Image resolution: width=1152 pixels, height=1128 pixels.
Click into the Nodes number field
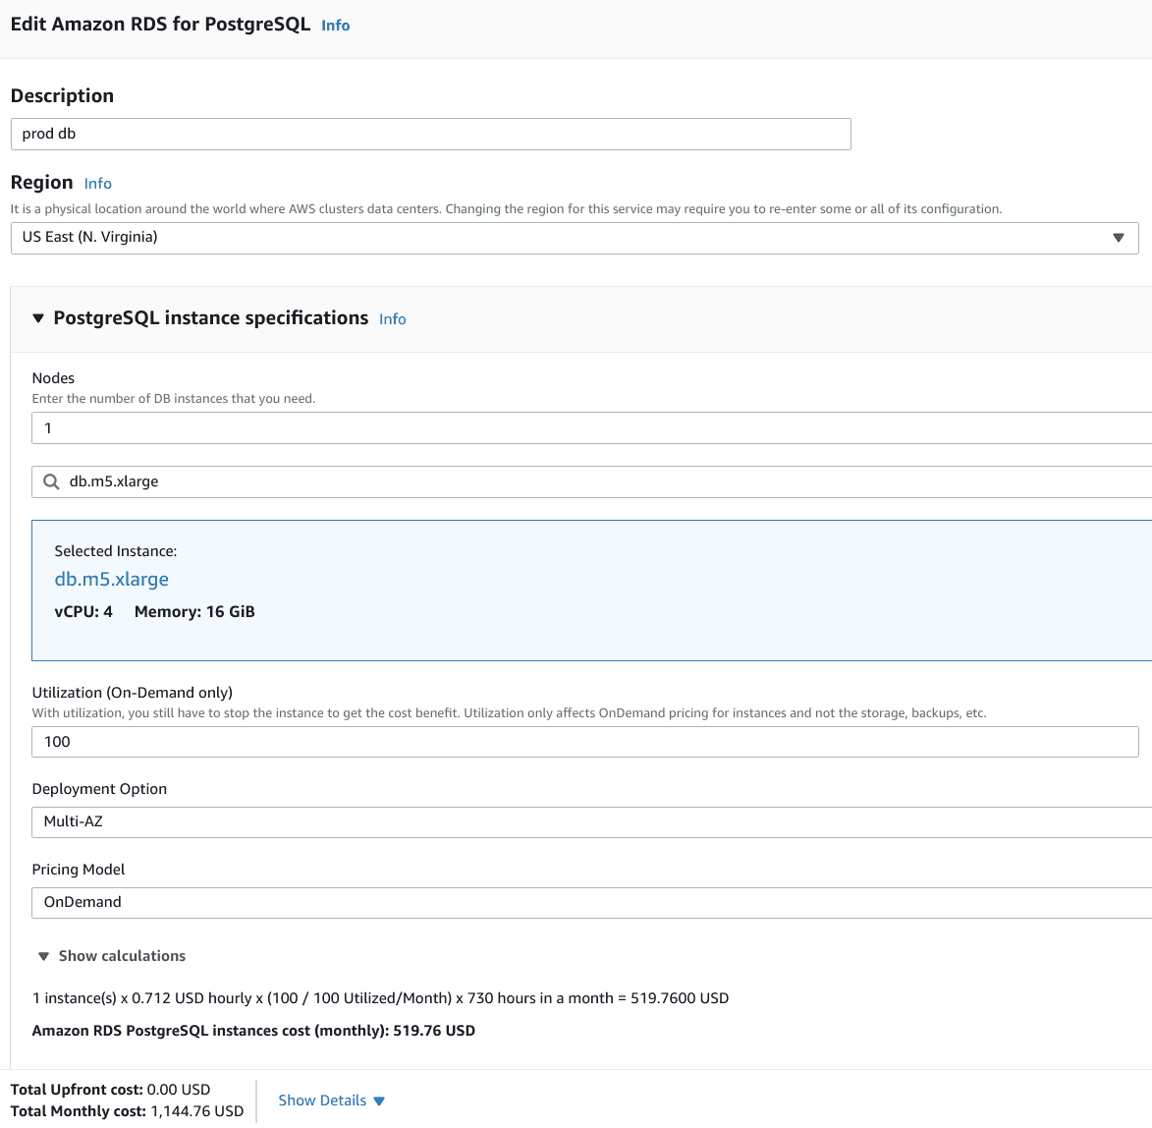coord(589,428)
